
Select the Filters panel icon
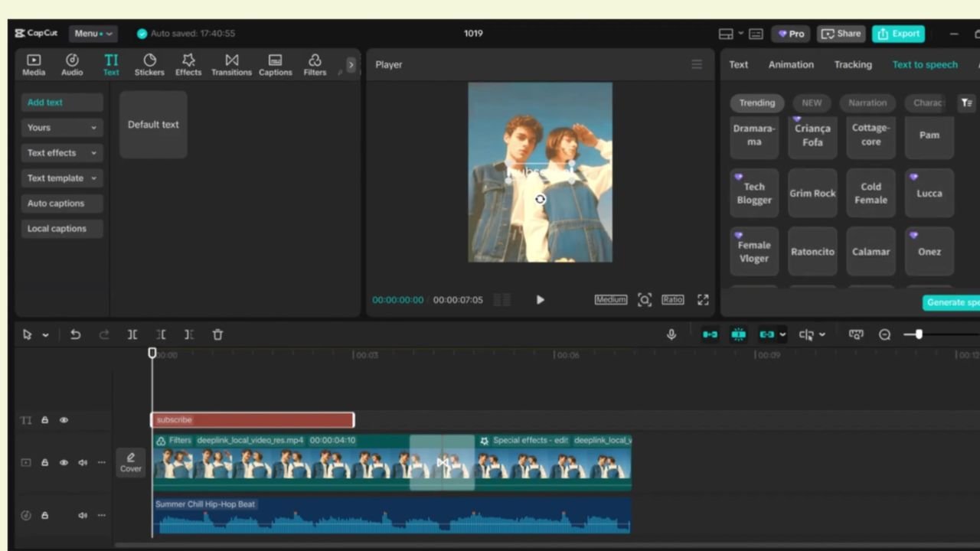point(315,64)
